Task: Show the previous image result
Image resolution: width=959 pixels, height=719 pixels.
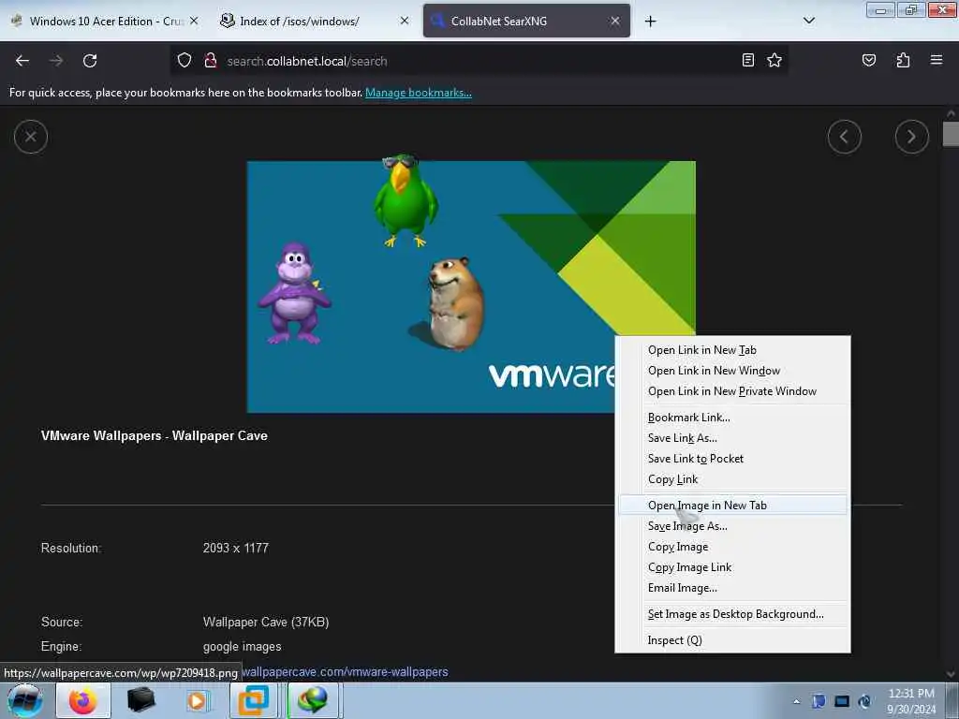Action: pos(844,137)
